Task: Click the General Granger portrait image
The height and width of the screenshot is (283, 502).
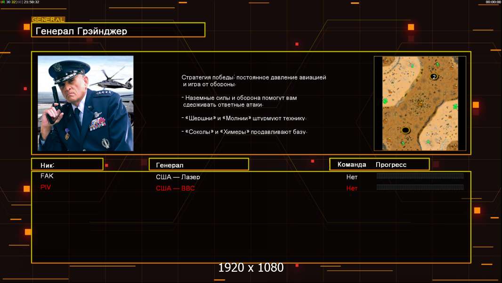Action: [x=86, y=103]
